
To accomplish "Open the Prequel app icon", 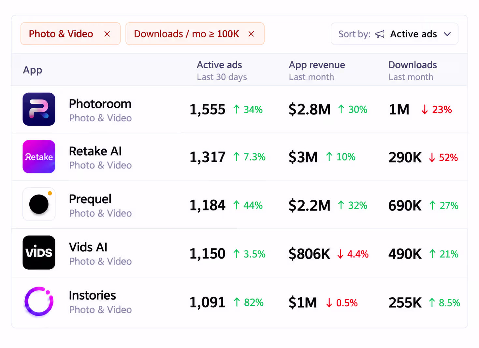I will click(39, 204).
